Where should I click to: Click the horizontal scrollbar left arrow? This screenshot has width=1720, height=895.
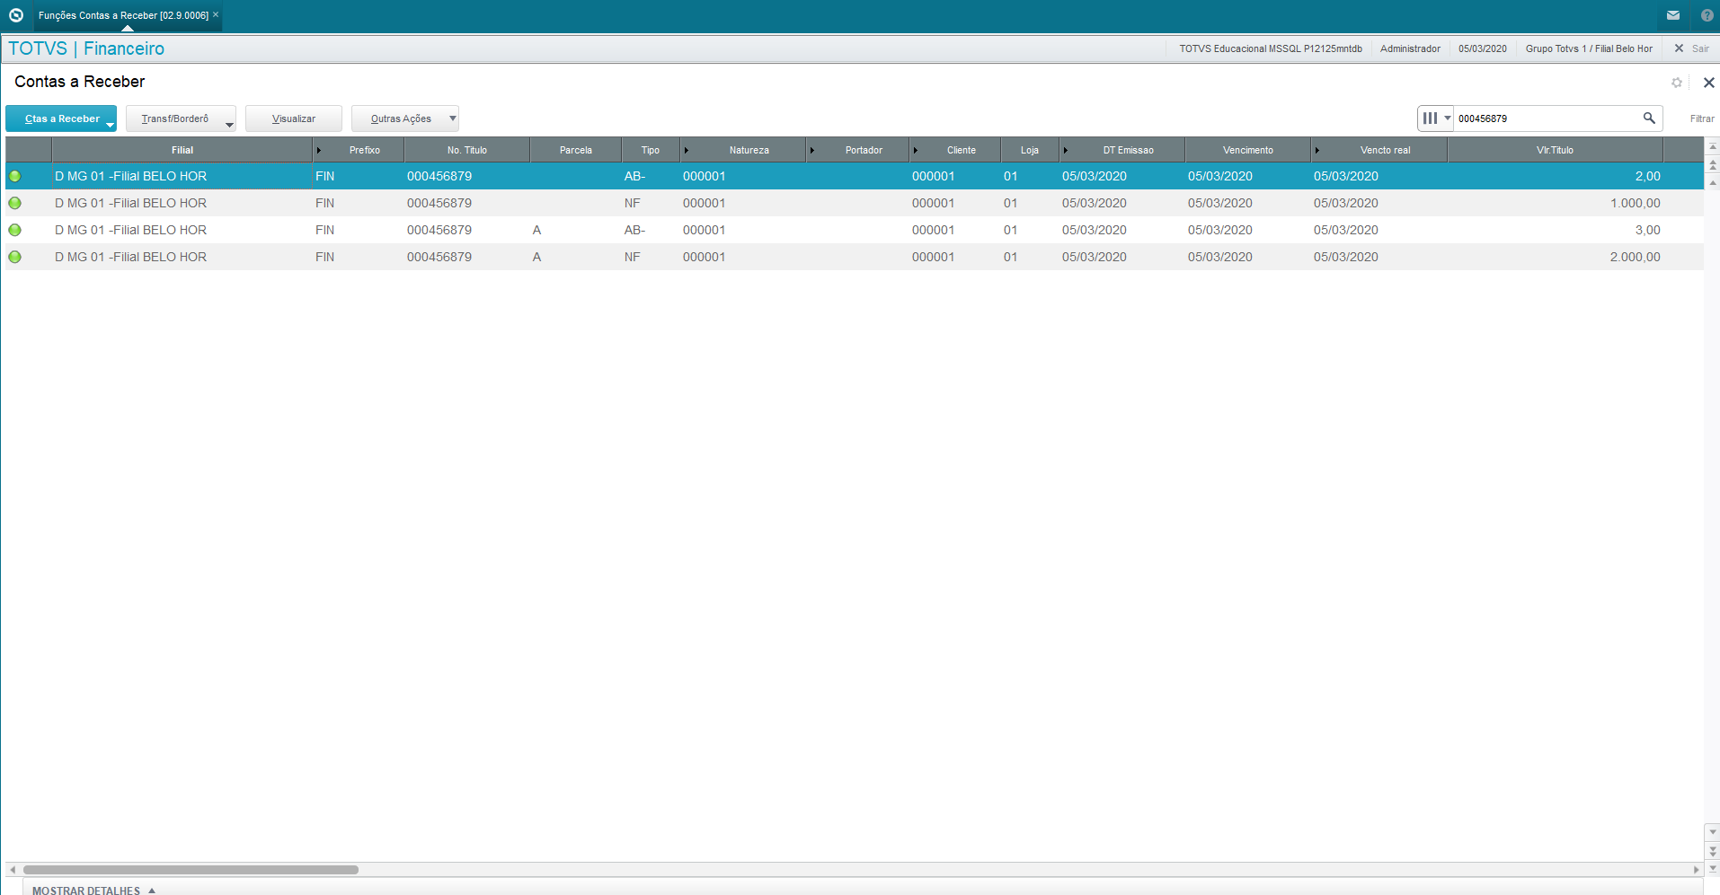13,870
